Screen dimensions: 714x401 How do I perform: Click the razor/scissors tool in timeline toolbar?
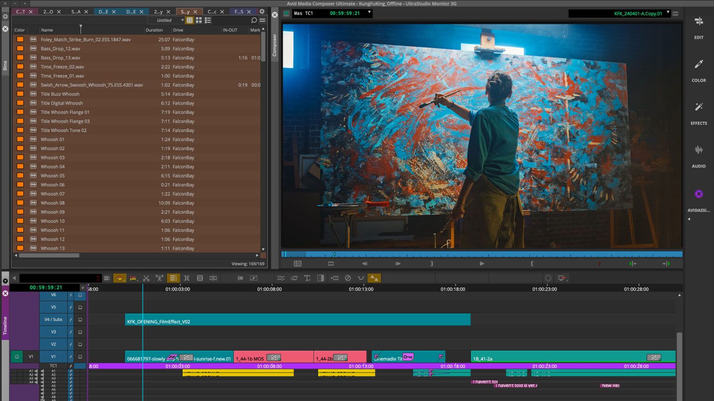(146, 278)
